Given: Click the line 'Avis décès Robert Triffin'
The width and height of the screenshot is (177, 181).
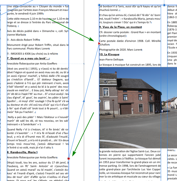Looking at the screenshot, I should (25, 40).
